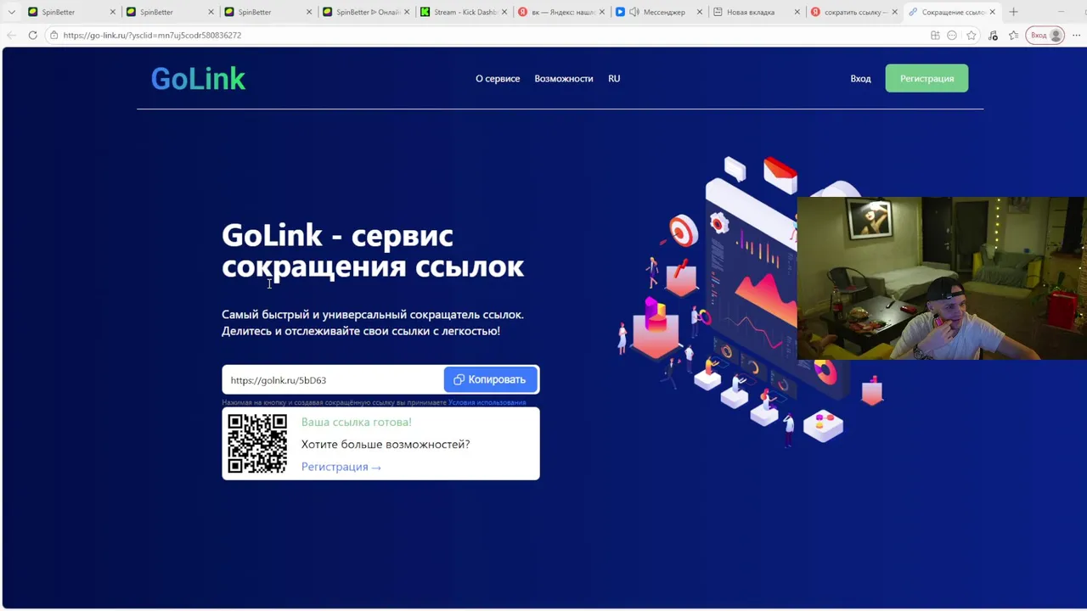Open the music note toolbar icon
This screenshot has height=611, width=1087.
pyautogui.click(x=994, y=35)
